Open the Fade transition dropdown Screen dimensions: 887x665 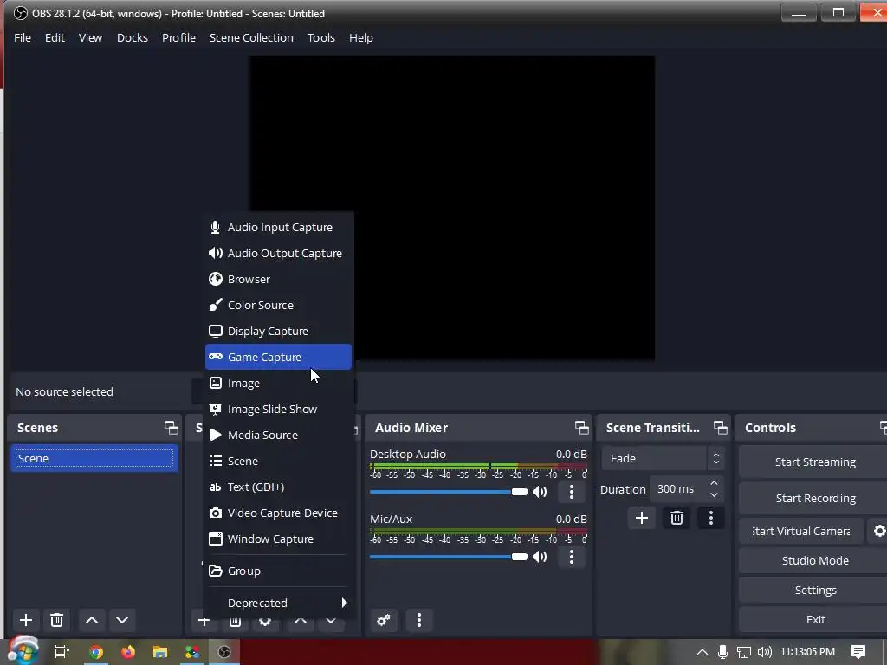click(x=663, y=459)
